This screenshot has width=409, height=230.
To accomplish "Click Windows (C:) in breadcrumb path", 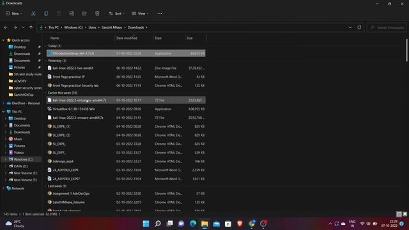I will 73,27.
